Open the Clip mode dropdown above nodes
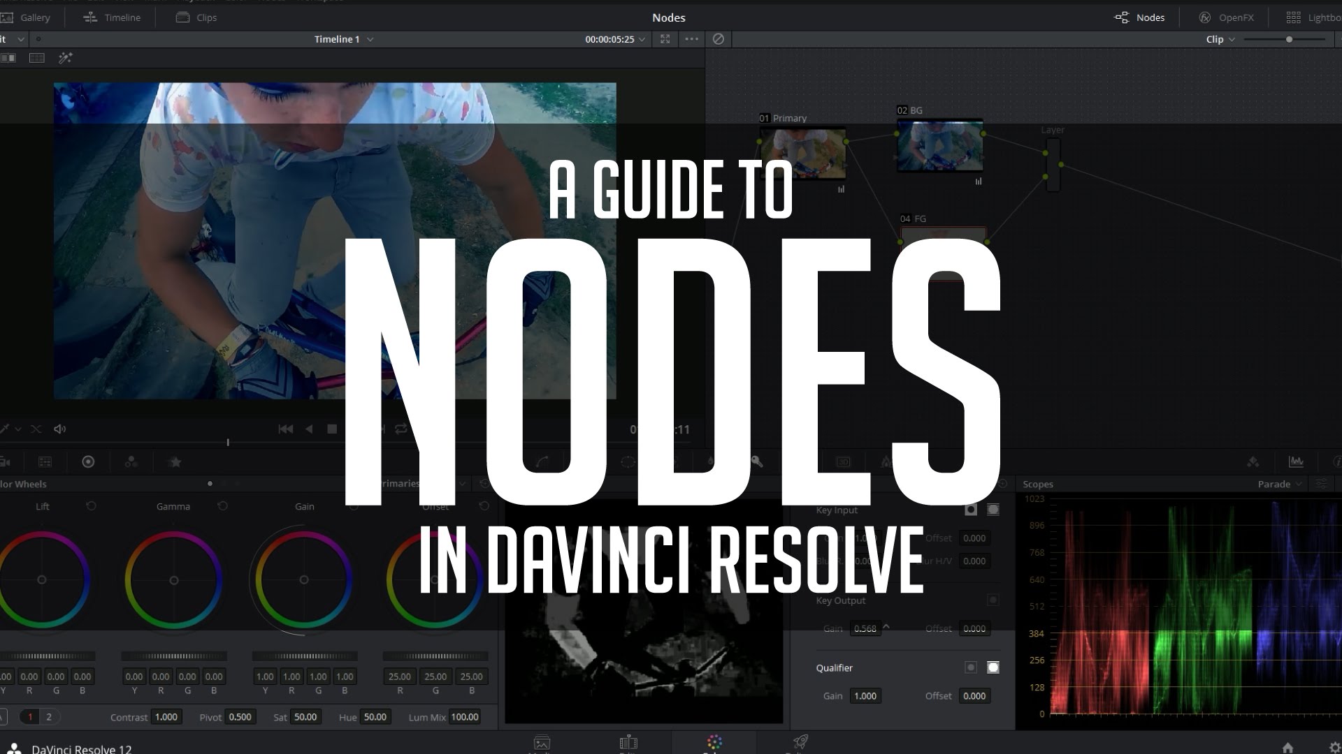This screenshot has width=1342, height=754. 1220,39
